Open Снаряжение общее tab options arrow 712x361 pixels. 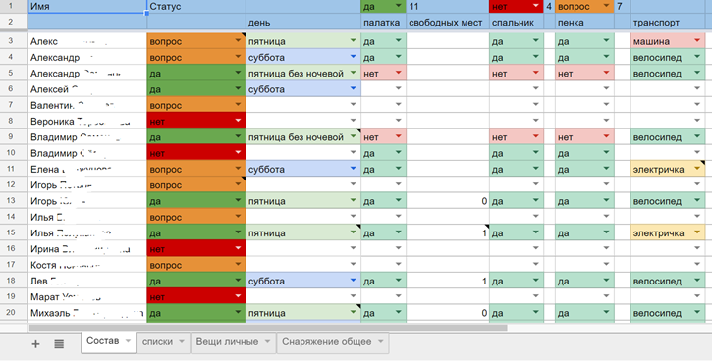pyautogui.click(x=380, y=342)
